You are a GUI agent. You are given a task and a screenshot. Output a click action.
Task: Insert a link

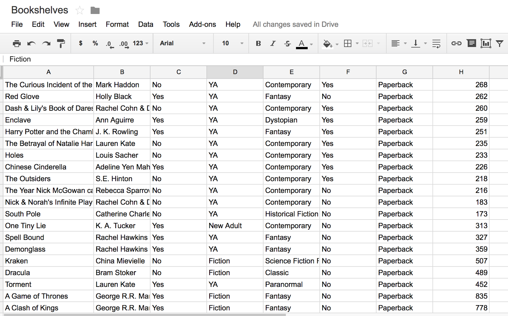456,43
